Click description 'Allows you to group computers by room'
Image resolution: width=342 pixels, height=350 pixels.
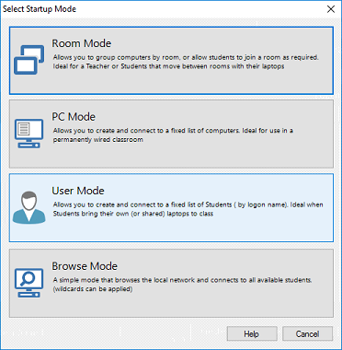(115, 57)
